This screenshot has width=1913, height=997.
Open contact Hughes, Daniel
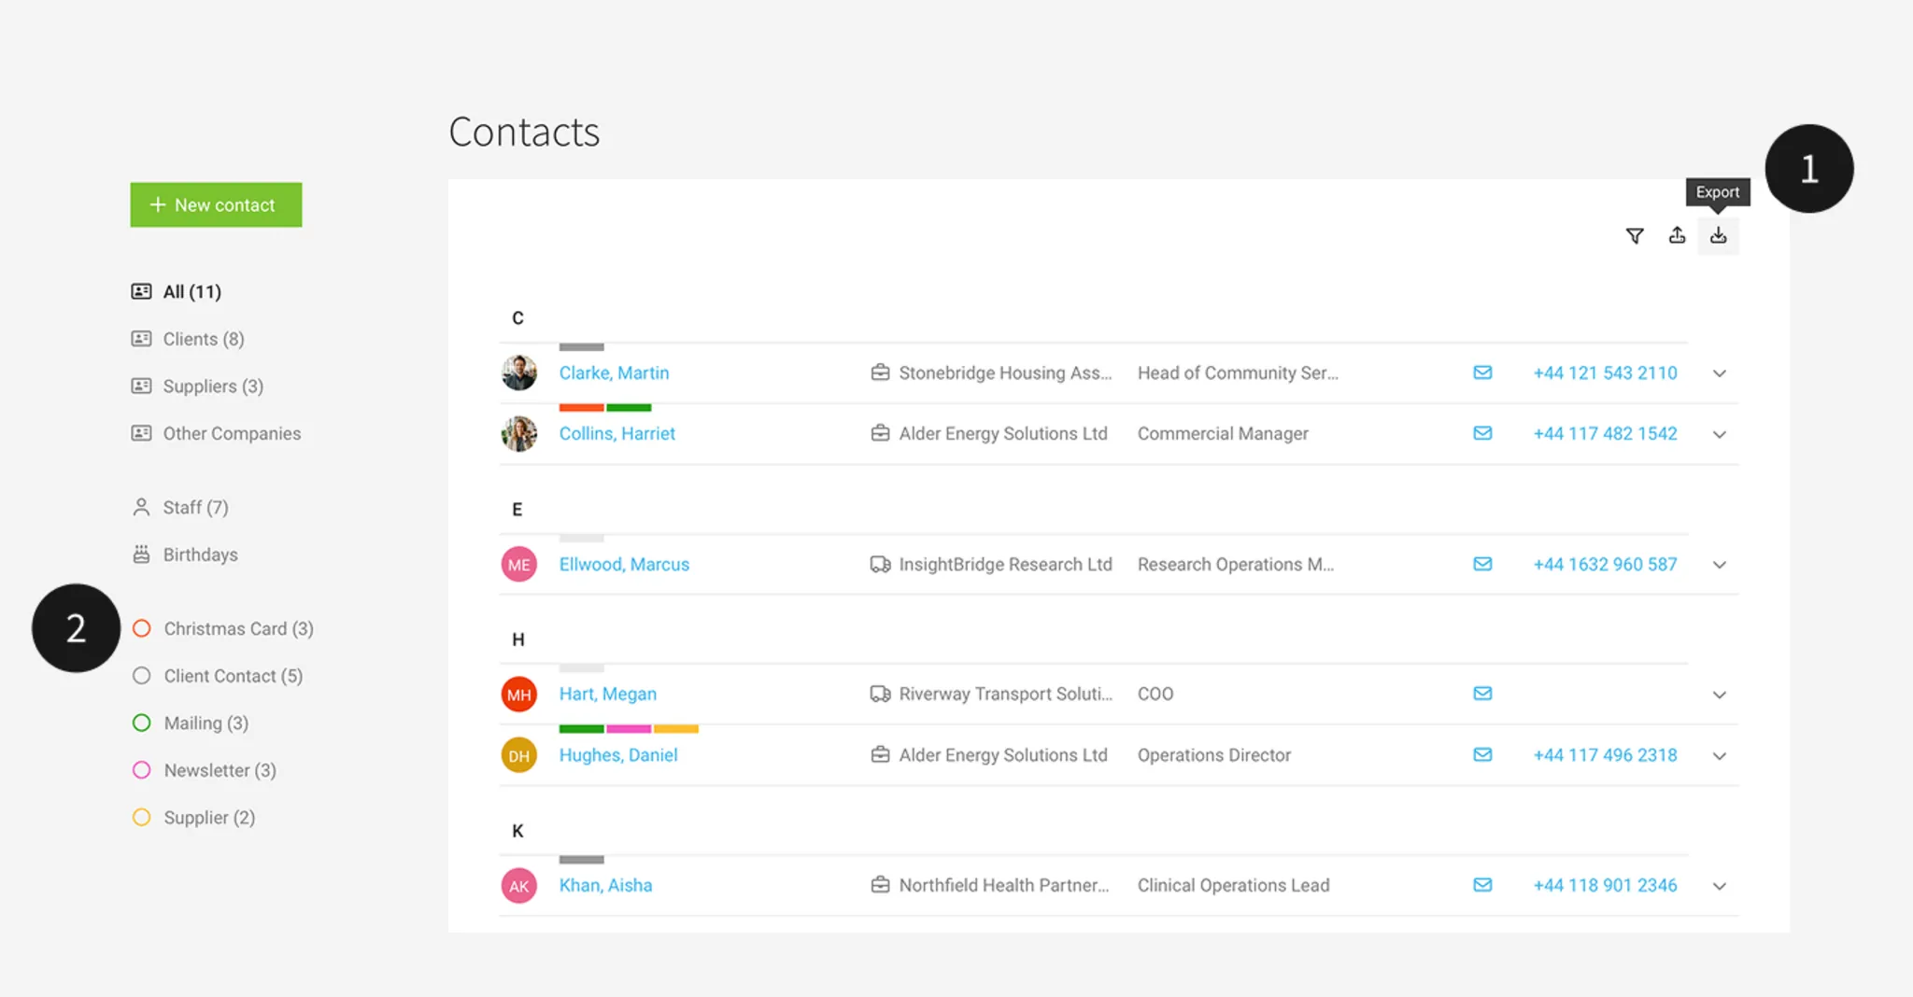[617, 754]
